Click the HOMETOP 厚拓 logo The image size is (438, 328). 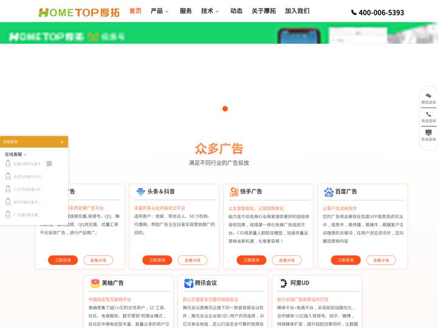pos(79,13)
